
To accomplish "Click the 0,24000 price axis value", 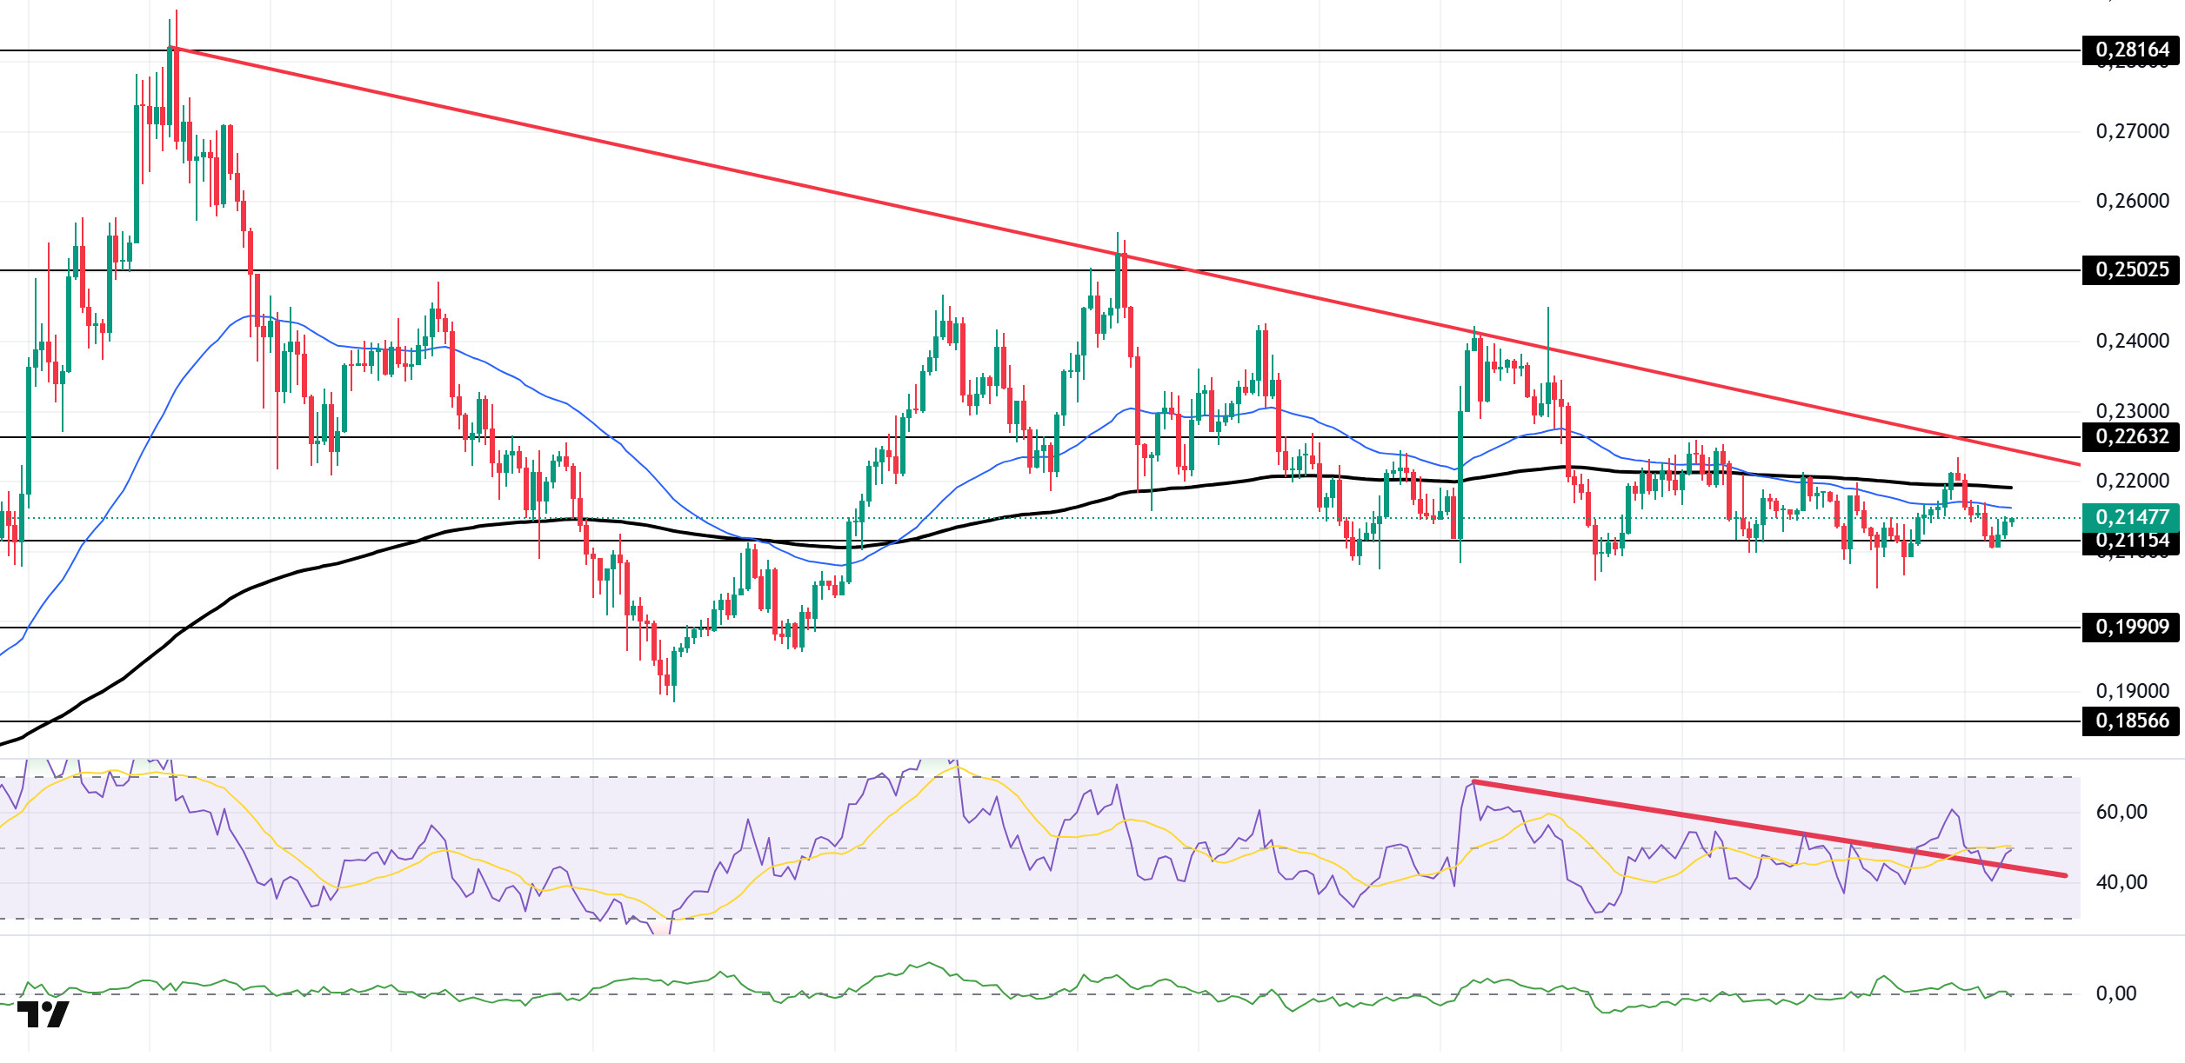I will [x=2132, y=341].
